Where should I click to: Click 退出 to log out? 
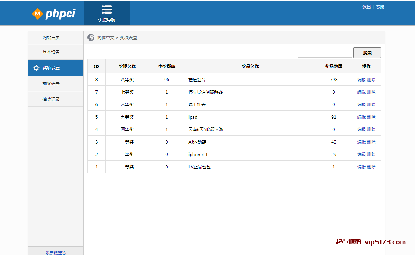tap(367, 7)
